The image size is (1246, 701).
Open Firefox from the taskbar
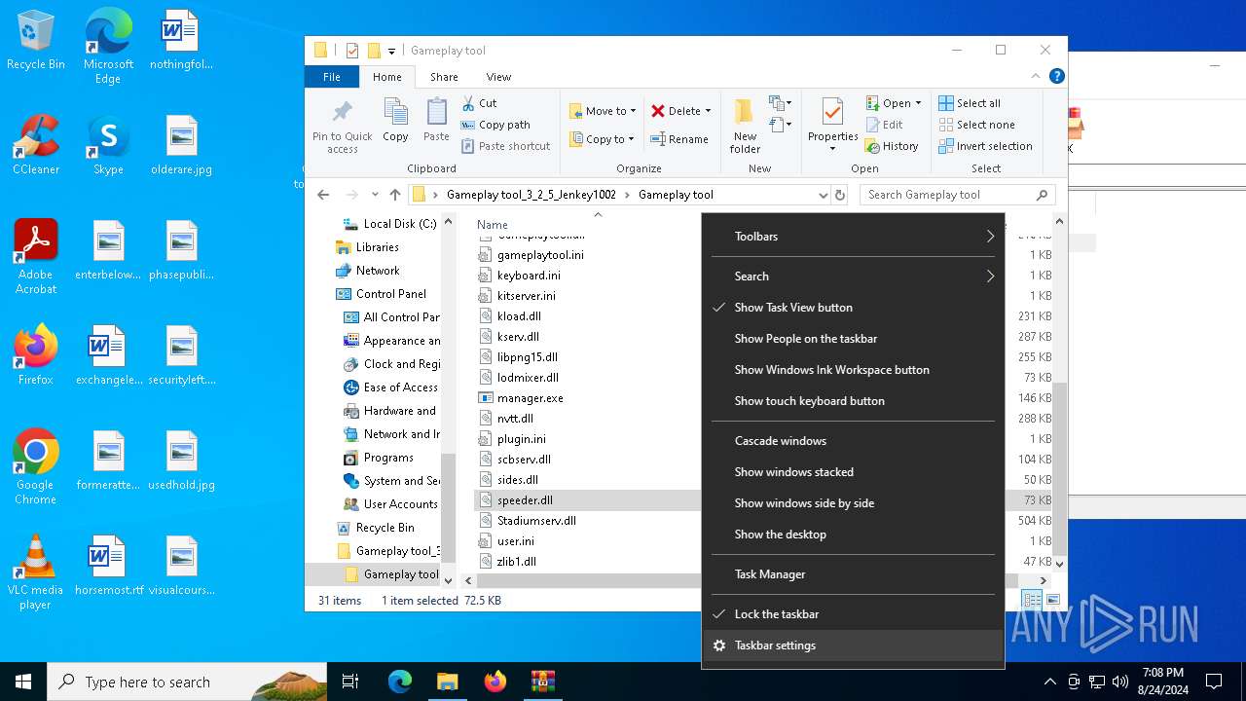click(x=495, y=682)
